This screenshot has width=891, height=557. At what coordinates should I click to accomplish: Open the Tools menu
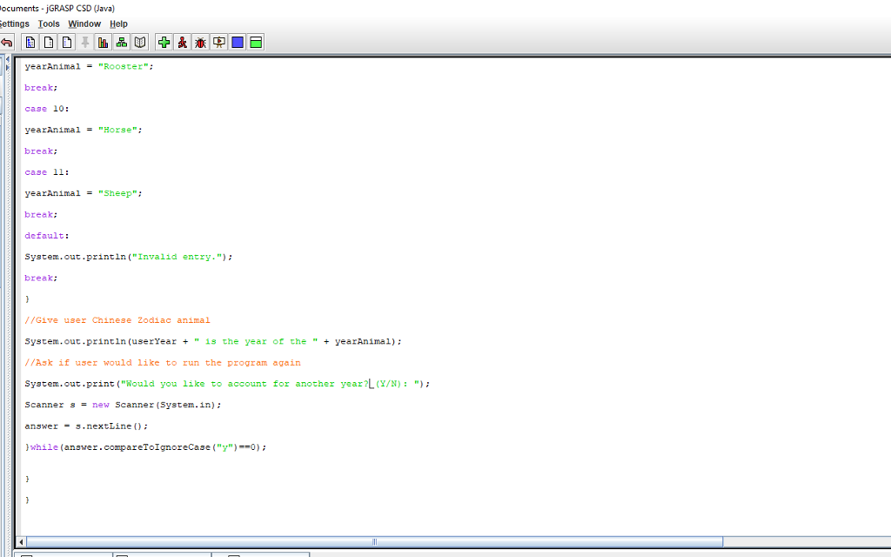(48, 23)
